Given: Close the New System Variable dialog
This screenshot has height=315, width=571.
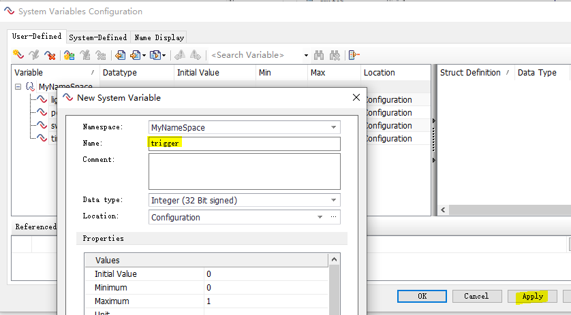Looking at the screenshot, I should tap(356, 97).
